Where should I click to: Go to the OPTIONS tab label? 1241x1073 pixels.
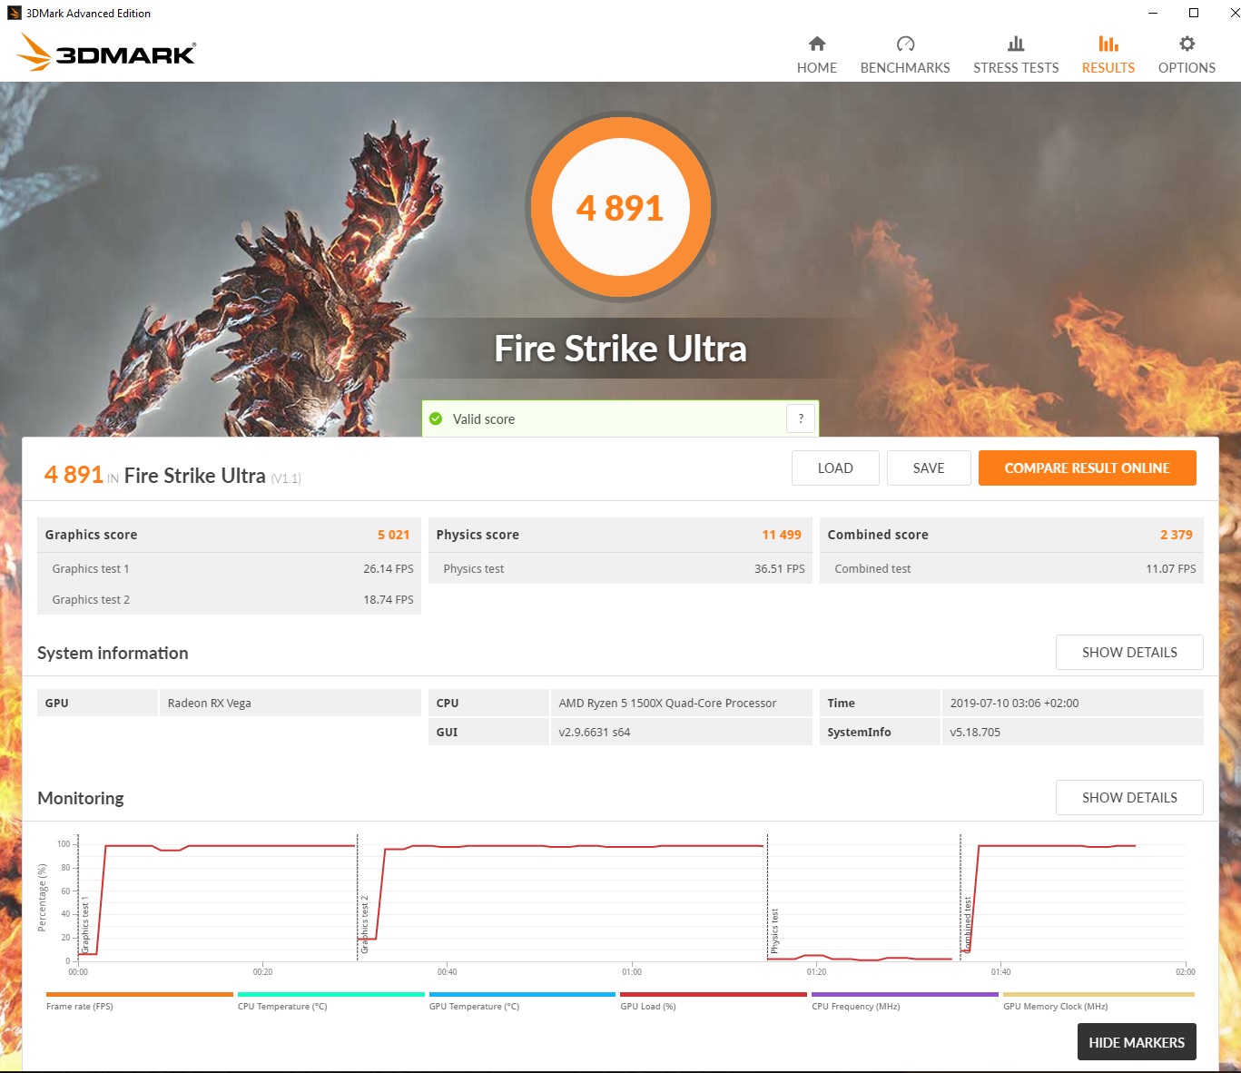[x=1187, y=68]
